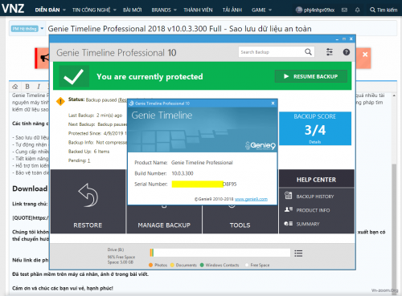Open the drive details list icon
Viewport: 402px width, 296px height.
click(x=298, y=253)
